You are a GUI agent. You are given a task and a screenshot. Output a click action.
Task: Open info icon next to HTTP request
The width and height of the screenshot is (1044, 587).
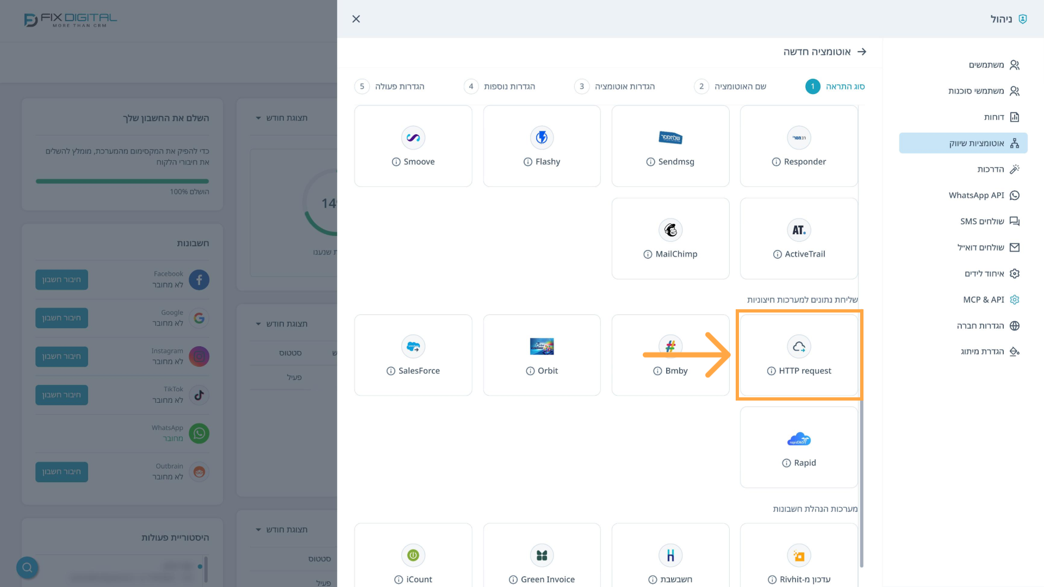click(x=771, y=371)
